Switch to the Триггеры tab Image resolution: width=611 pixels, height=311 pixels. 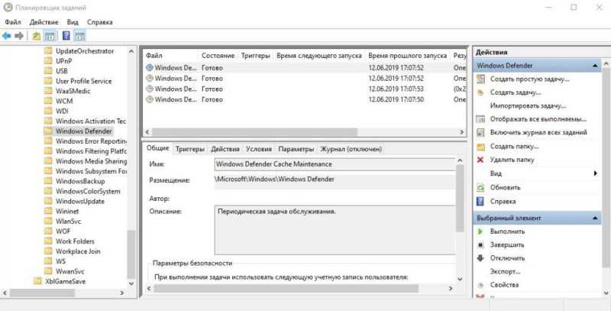coord(189,149)
